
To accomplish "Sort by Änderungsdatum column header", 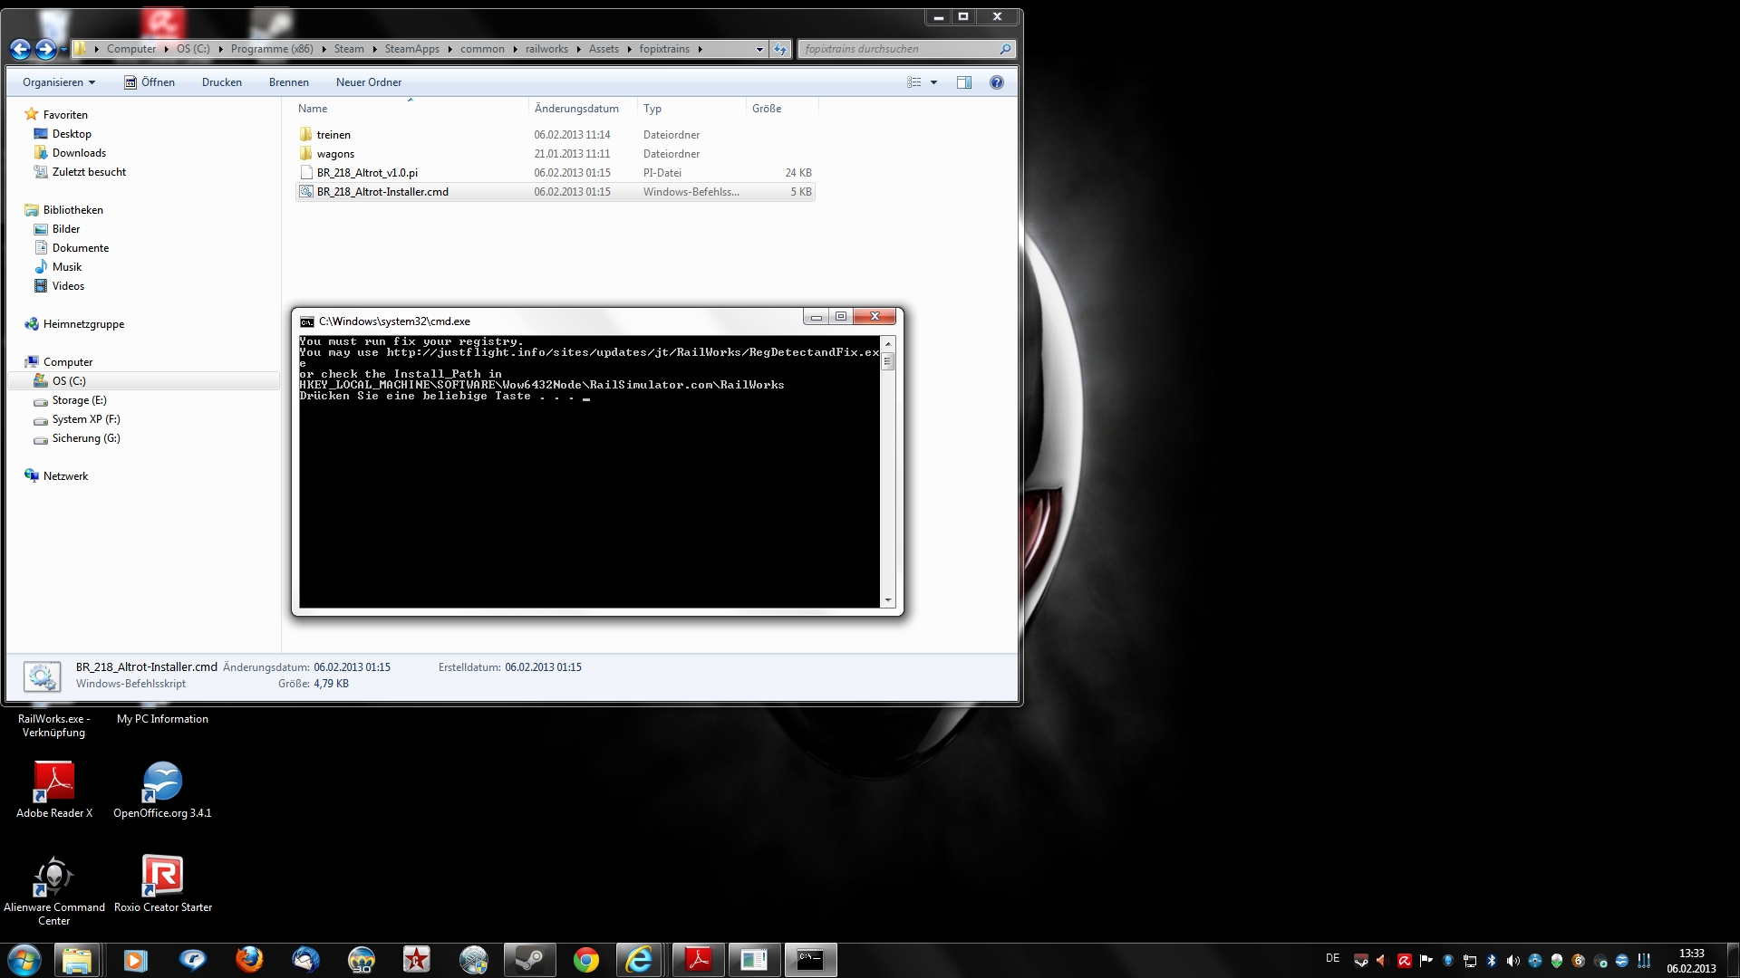I will (576, 109).
